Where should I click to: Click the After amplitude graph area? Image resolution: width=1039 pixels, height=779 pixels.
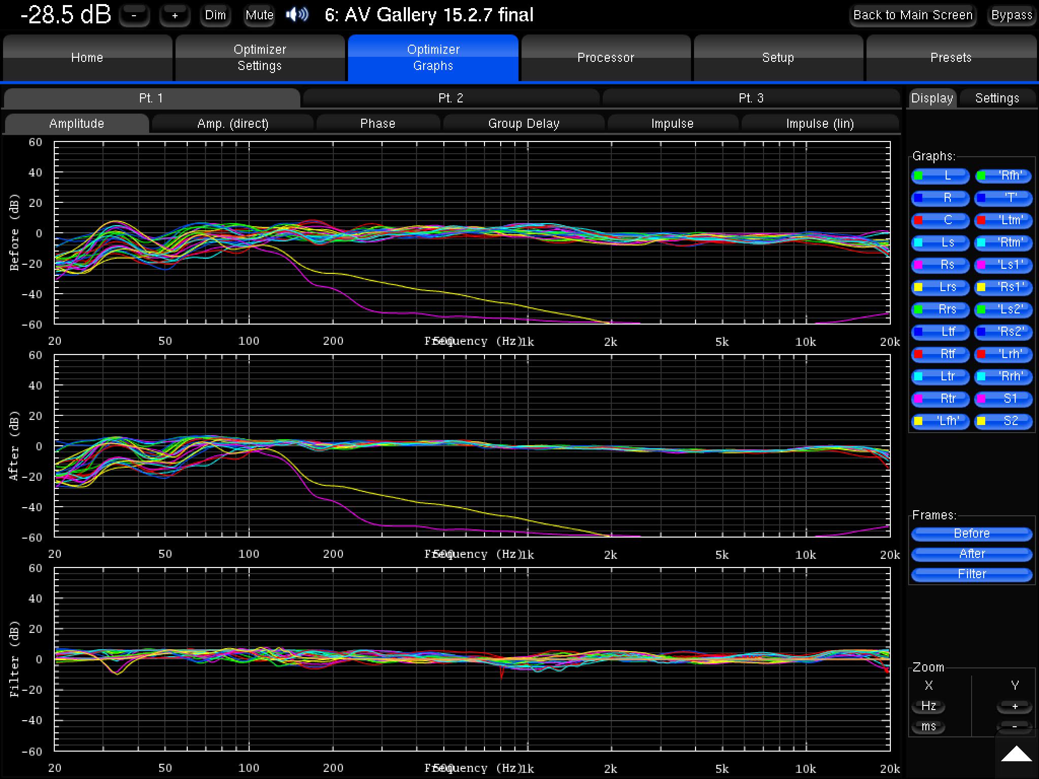pyautogui.click(x=472, y=446)
